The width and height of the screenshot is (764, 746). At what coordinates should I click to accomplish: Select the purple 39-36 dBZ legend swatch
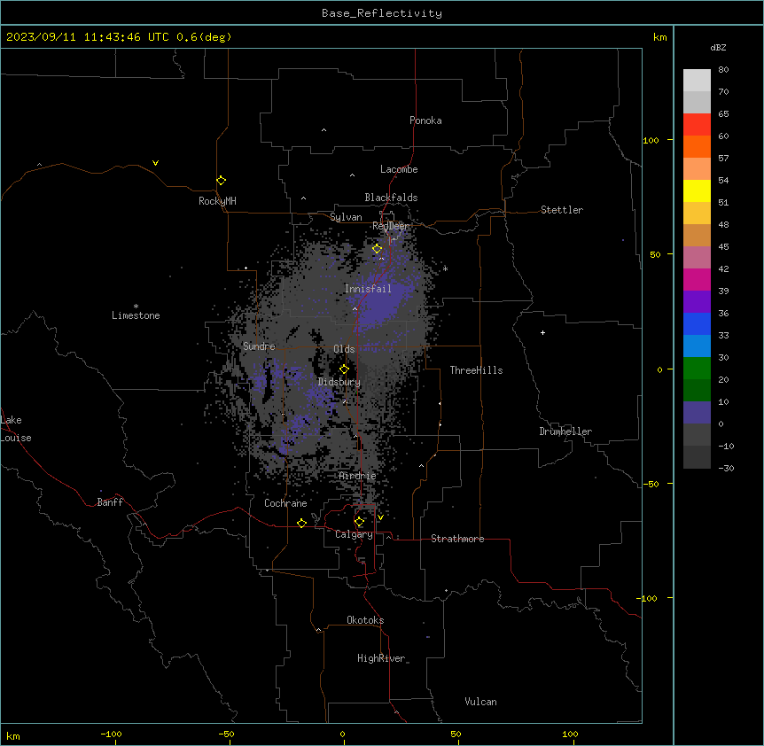697,302
